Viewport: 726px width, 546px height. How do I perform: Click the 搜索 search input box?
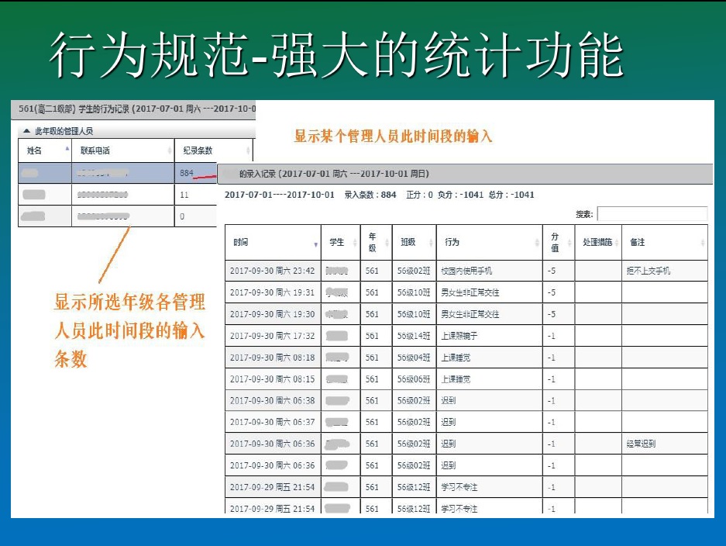652,213
